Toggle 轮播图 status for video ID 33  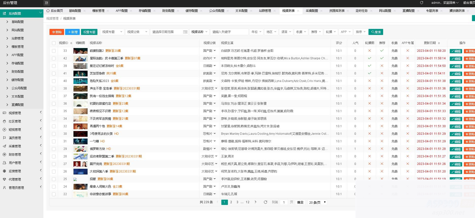370,51
